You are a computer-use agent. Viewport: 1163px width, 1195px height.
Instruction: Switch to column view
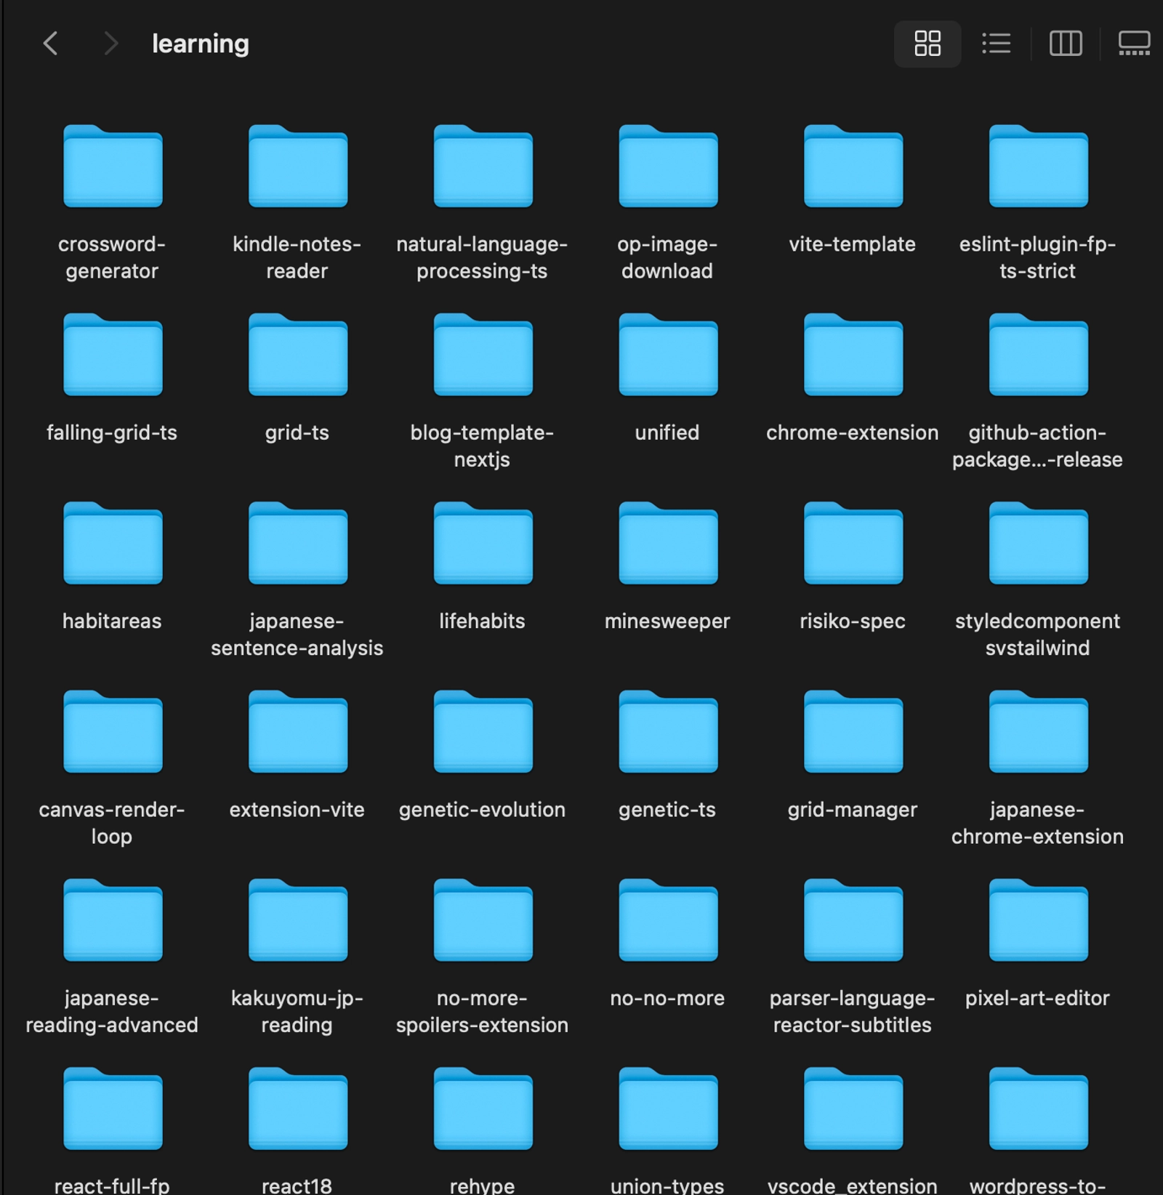1066,44
